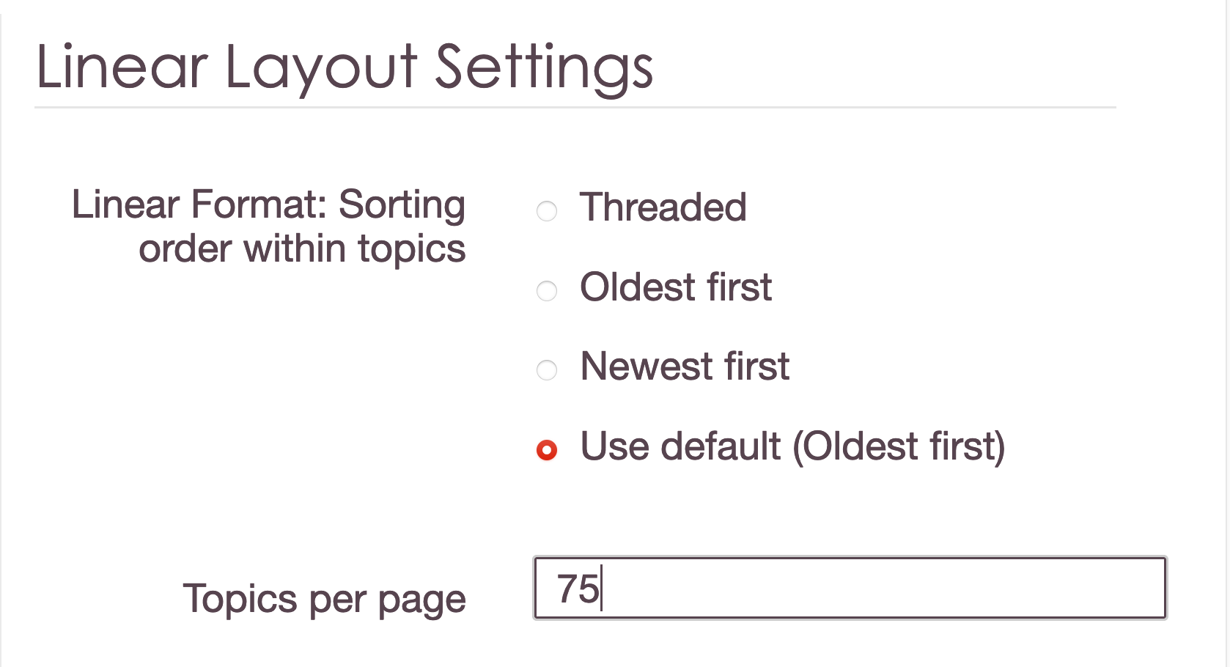1230x667 pixels.
Task: Click the word "Linear" in the heading
Action: coord(122,67)
